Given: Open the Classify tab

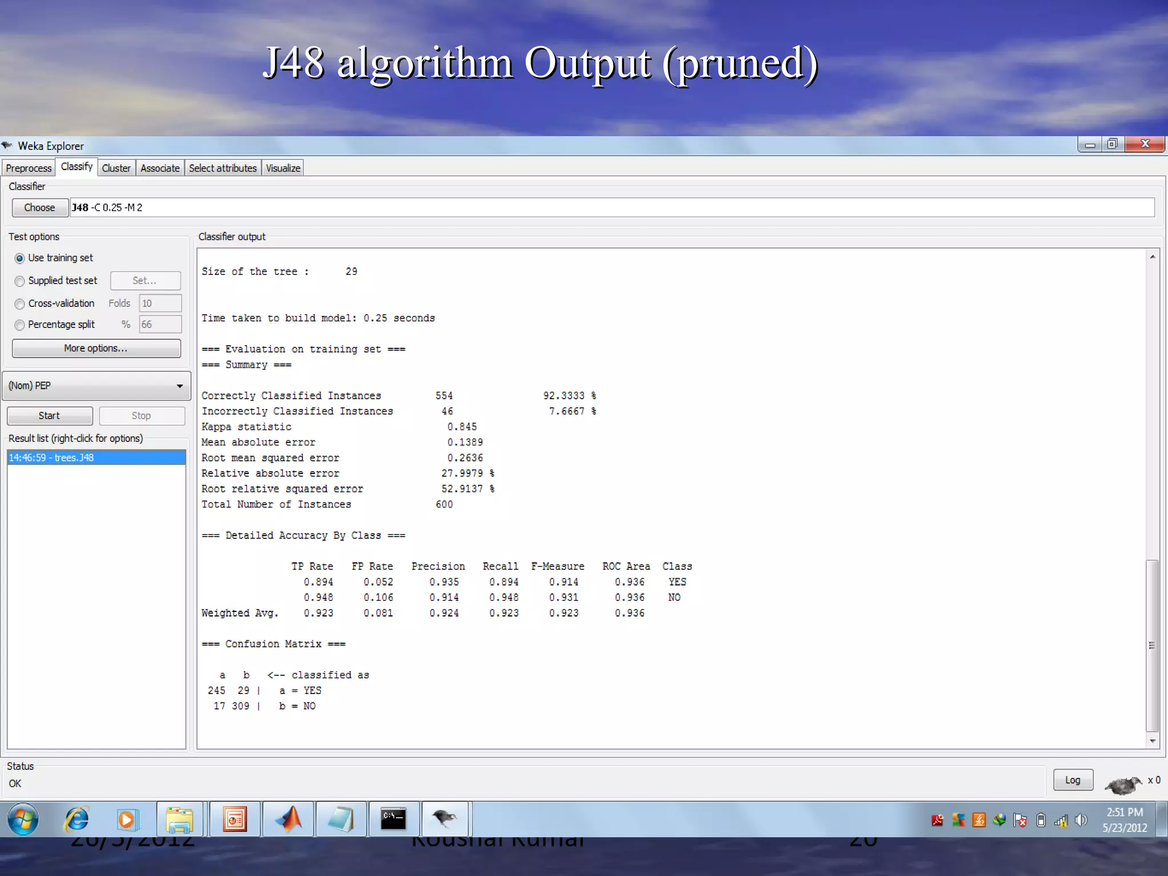Looking at the screenshot, I should pos(76,167).
